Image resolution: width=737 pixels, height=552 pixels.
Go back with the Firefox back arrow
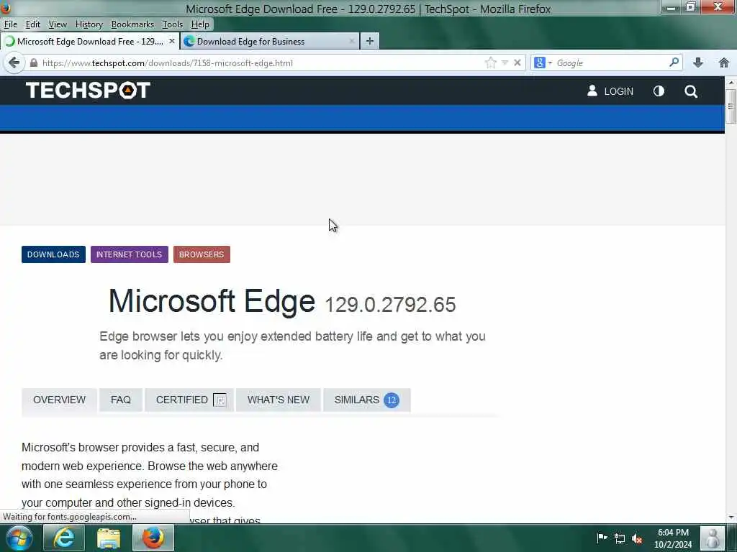click(x=14, y=63)
